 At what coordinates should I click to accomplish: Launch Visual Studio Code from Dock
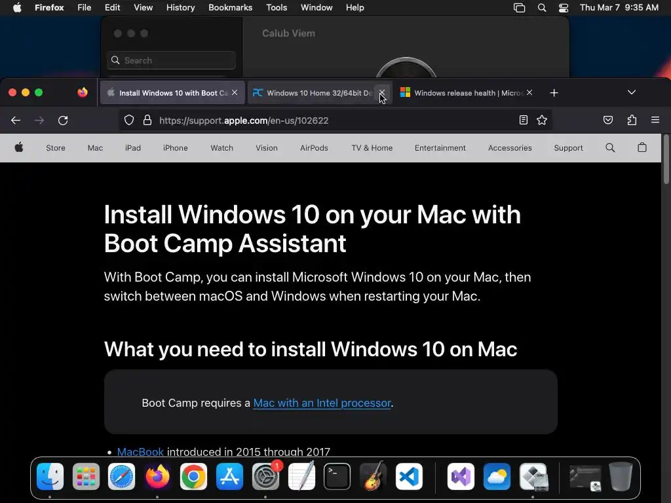tap(409, 477)
